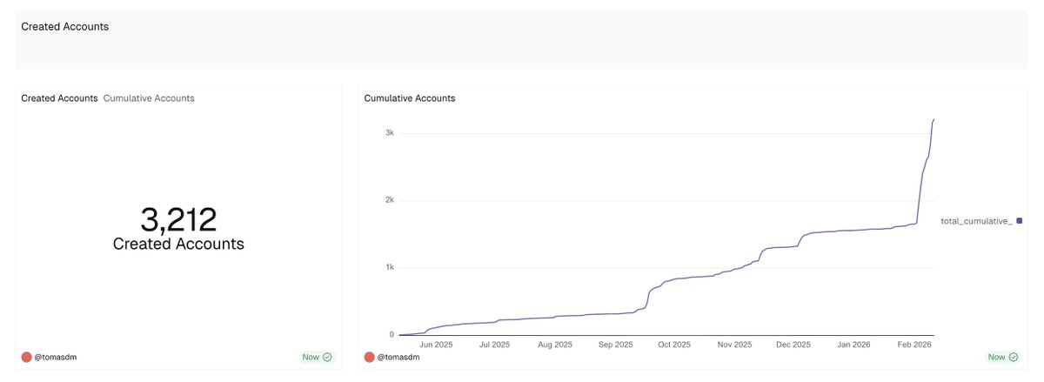The height and width of the screenshot is (382, 1044).
Task: Click the Jun 2025 x-axis label
Action: (435, 345)
